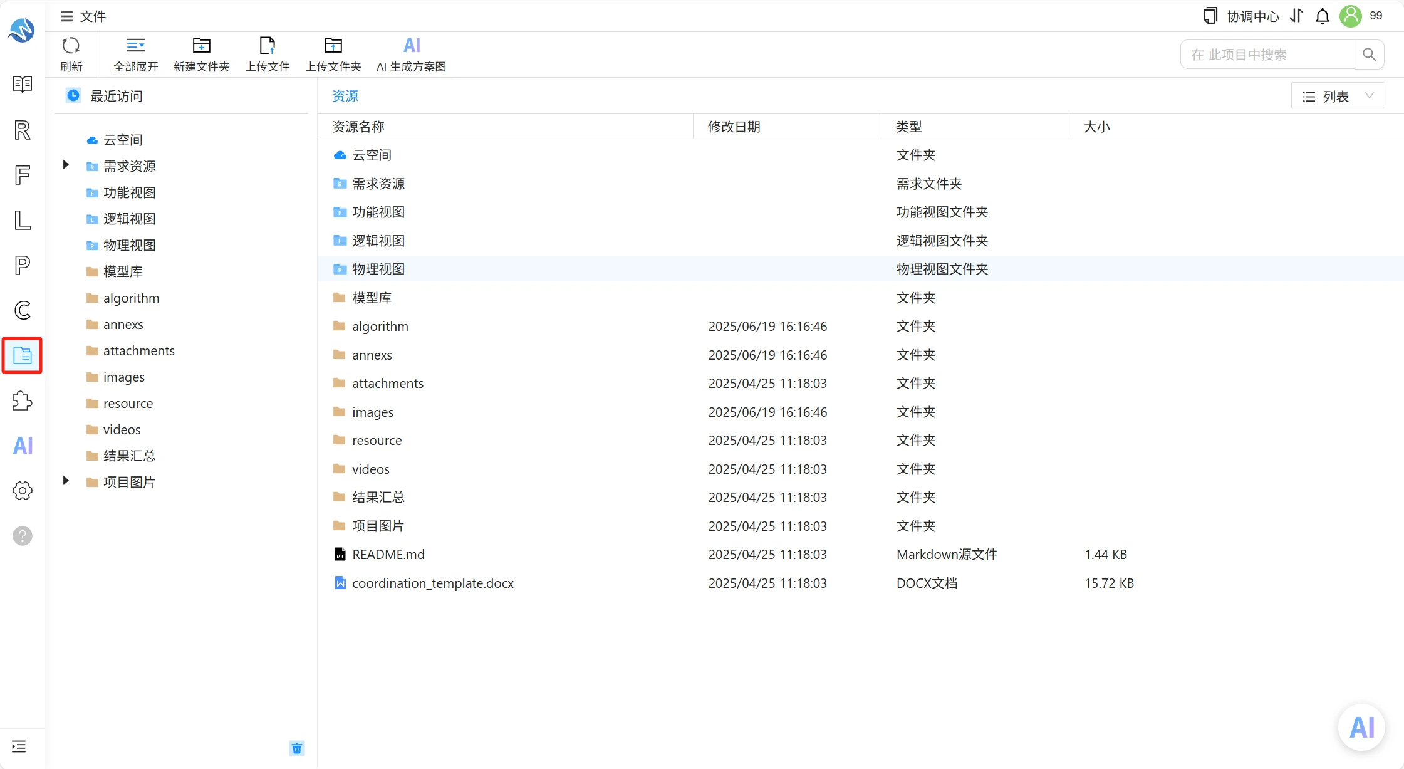Open the AI sidebar icon
The width and height of the screenshot is (1404, 769).
click(23, 446)
